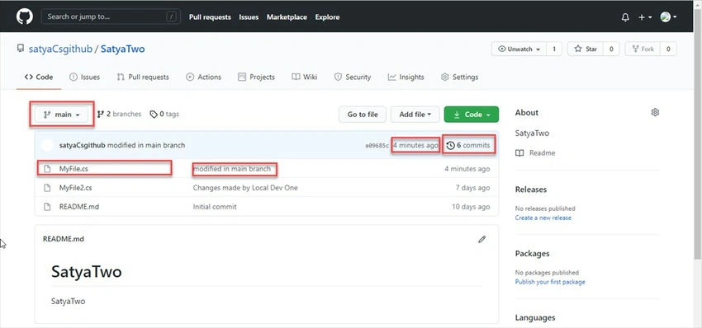Click the README.md file icon
Screen dimensions: 702x328
(47, 207)
